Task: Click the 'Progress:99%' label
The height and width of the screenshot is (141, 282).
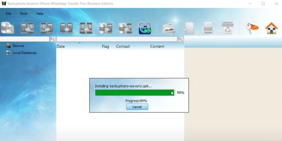Action: click(136, 101)
